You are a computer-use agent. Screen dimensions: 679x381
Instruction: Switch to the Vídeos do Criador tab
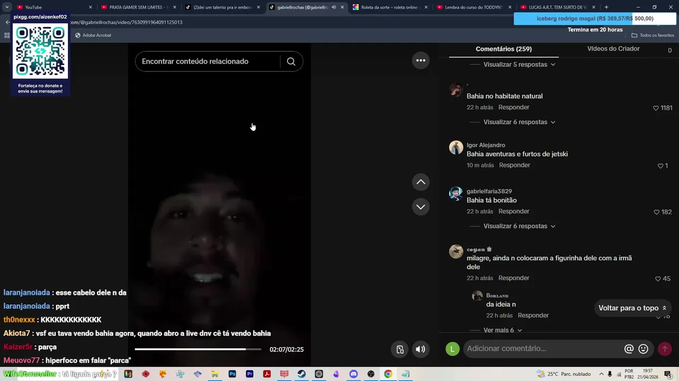click(613, 49)
